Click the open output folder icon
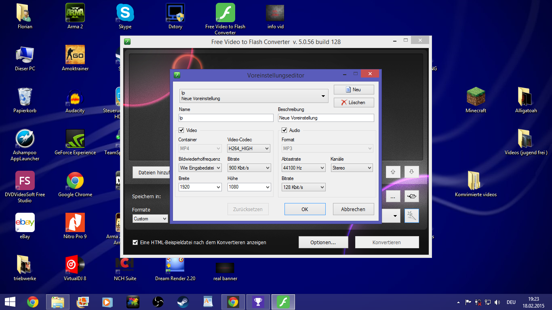Screen dimensions: 552x310 (411, 197)
